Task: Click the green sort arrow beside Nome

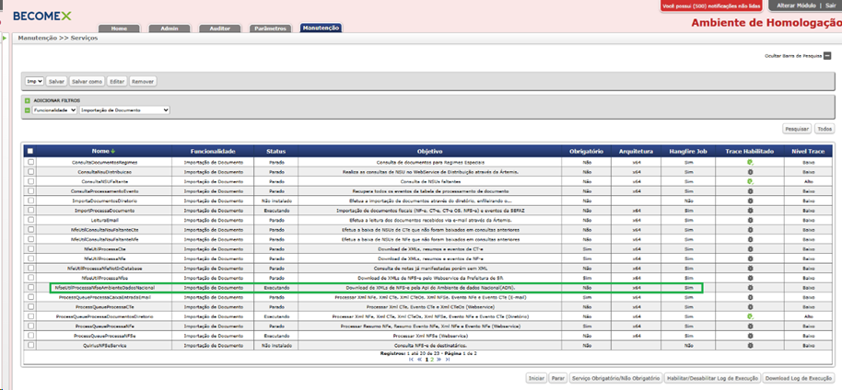Action: pos(112,151)
